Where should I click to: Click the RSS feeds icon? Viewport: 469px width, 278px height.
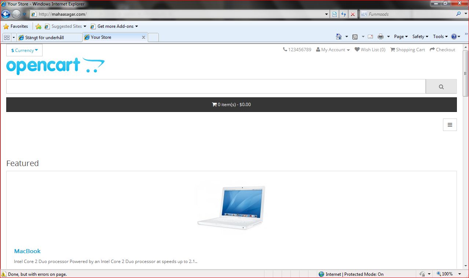click(355, 37)
